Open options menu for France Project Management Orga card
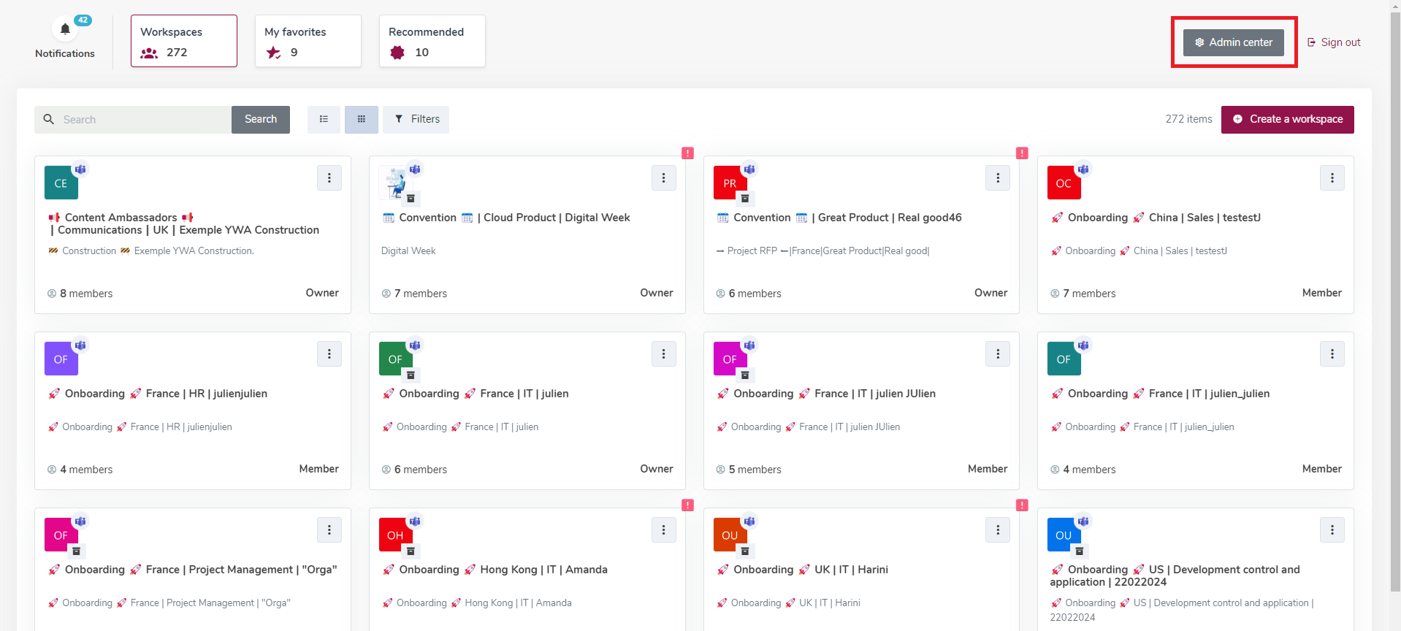 329,529
